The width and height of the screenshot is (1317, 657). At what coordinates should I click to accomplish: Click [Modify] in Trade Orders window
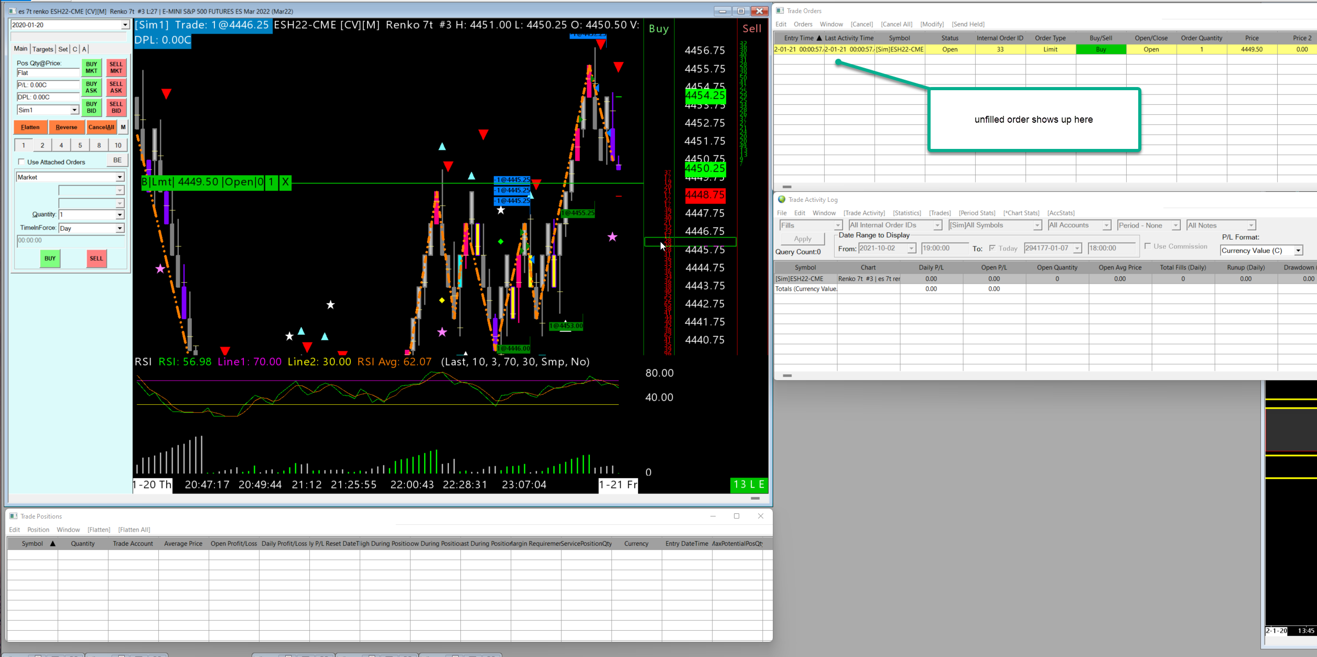click(x=932, y=24)
